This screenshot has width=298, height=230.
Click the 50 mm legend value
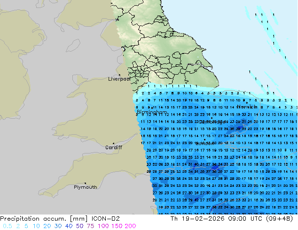79,226
